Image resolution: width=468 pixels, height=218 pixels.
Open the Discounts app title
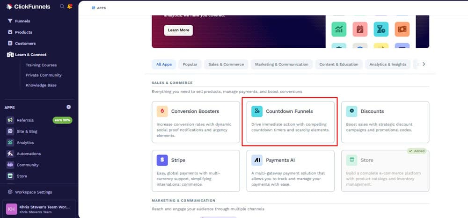click(x=372, y=111)
